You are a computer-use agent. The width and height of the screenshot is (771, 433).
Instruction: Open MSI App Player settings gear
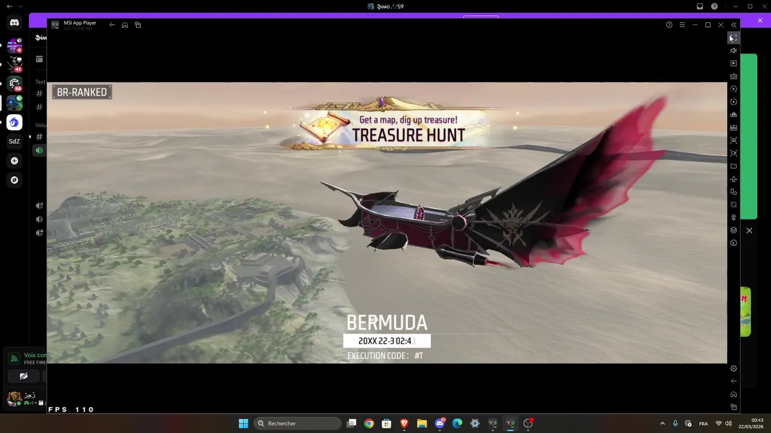(733, 368)
